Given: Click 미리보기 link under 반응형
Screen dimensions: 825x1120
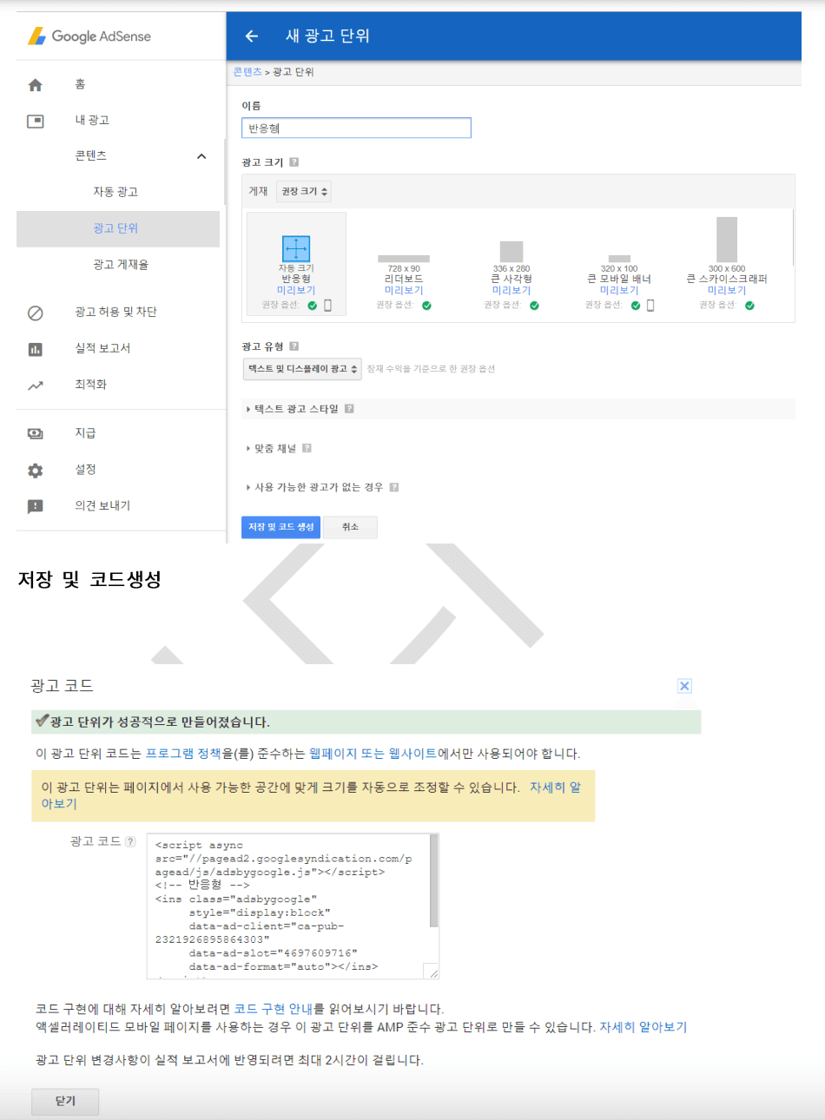Looking at the screenshot, I should 296,291.
